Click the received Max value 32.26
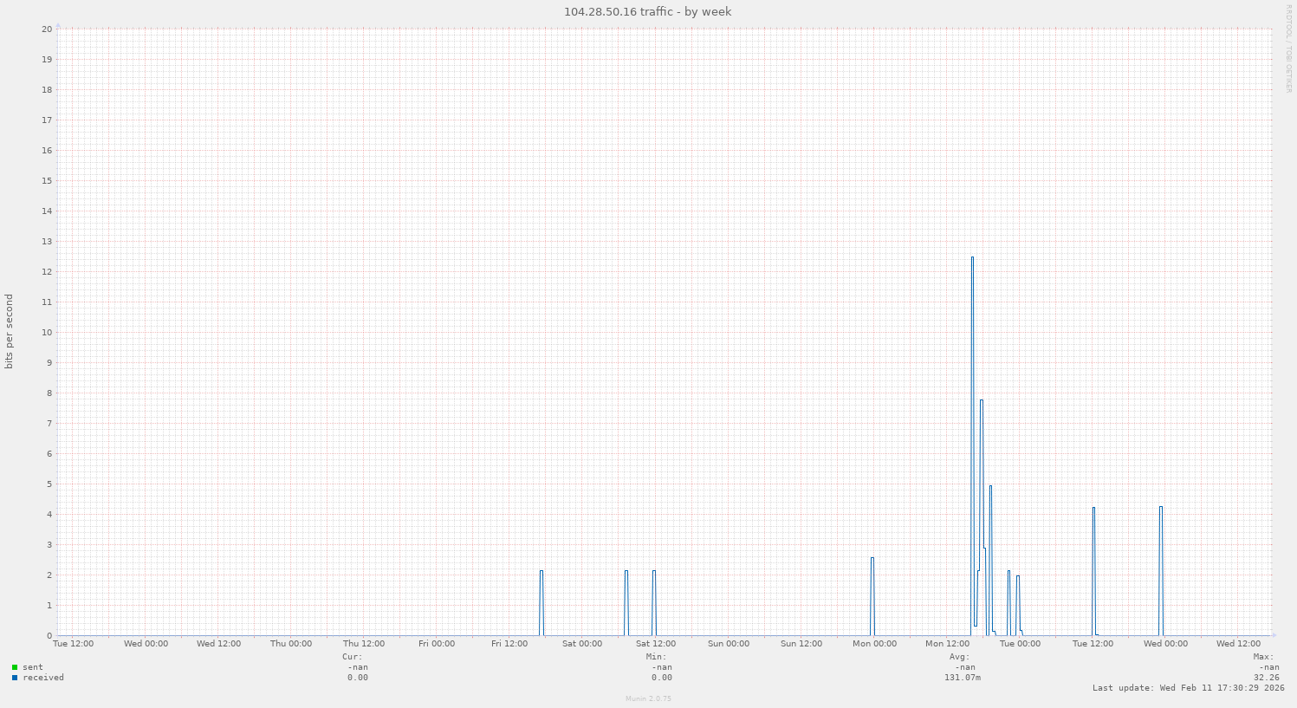The width and height of the screenshot is (1297, 708). (1266, 678)
